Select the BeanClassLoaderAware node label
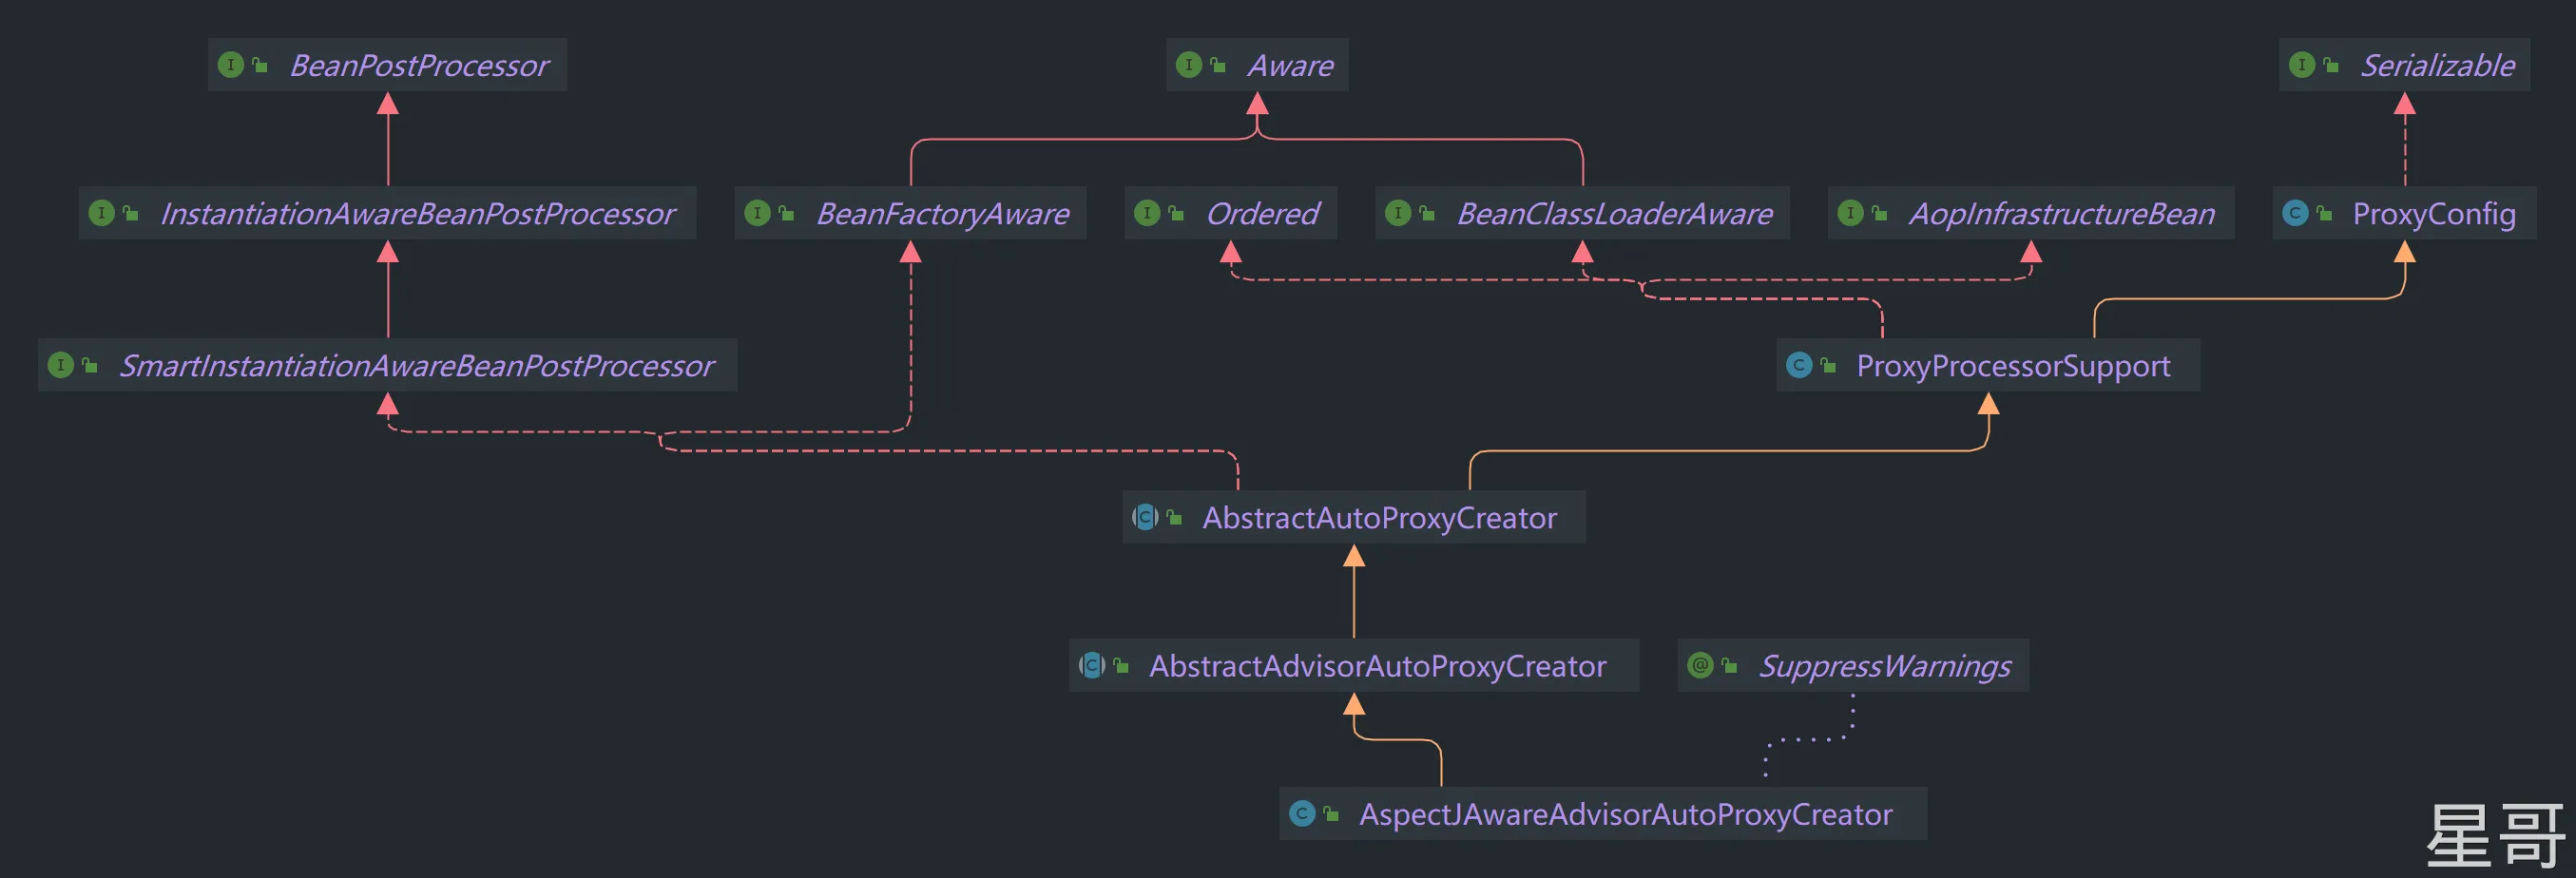Screen dimensions: 2576x878 [x=1614, y=213]
